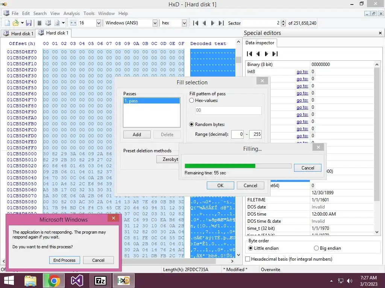Open the File menu
385x288 pixels.
click(15, 13)
